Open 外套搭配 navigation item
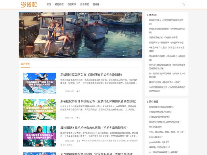Viewport: 207px width, 155px height. 85,5
